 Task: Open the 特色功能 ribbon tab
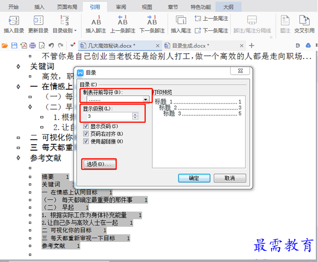(x=201, y=7)
